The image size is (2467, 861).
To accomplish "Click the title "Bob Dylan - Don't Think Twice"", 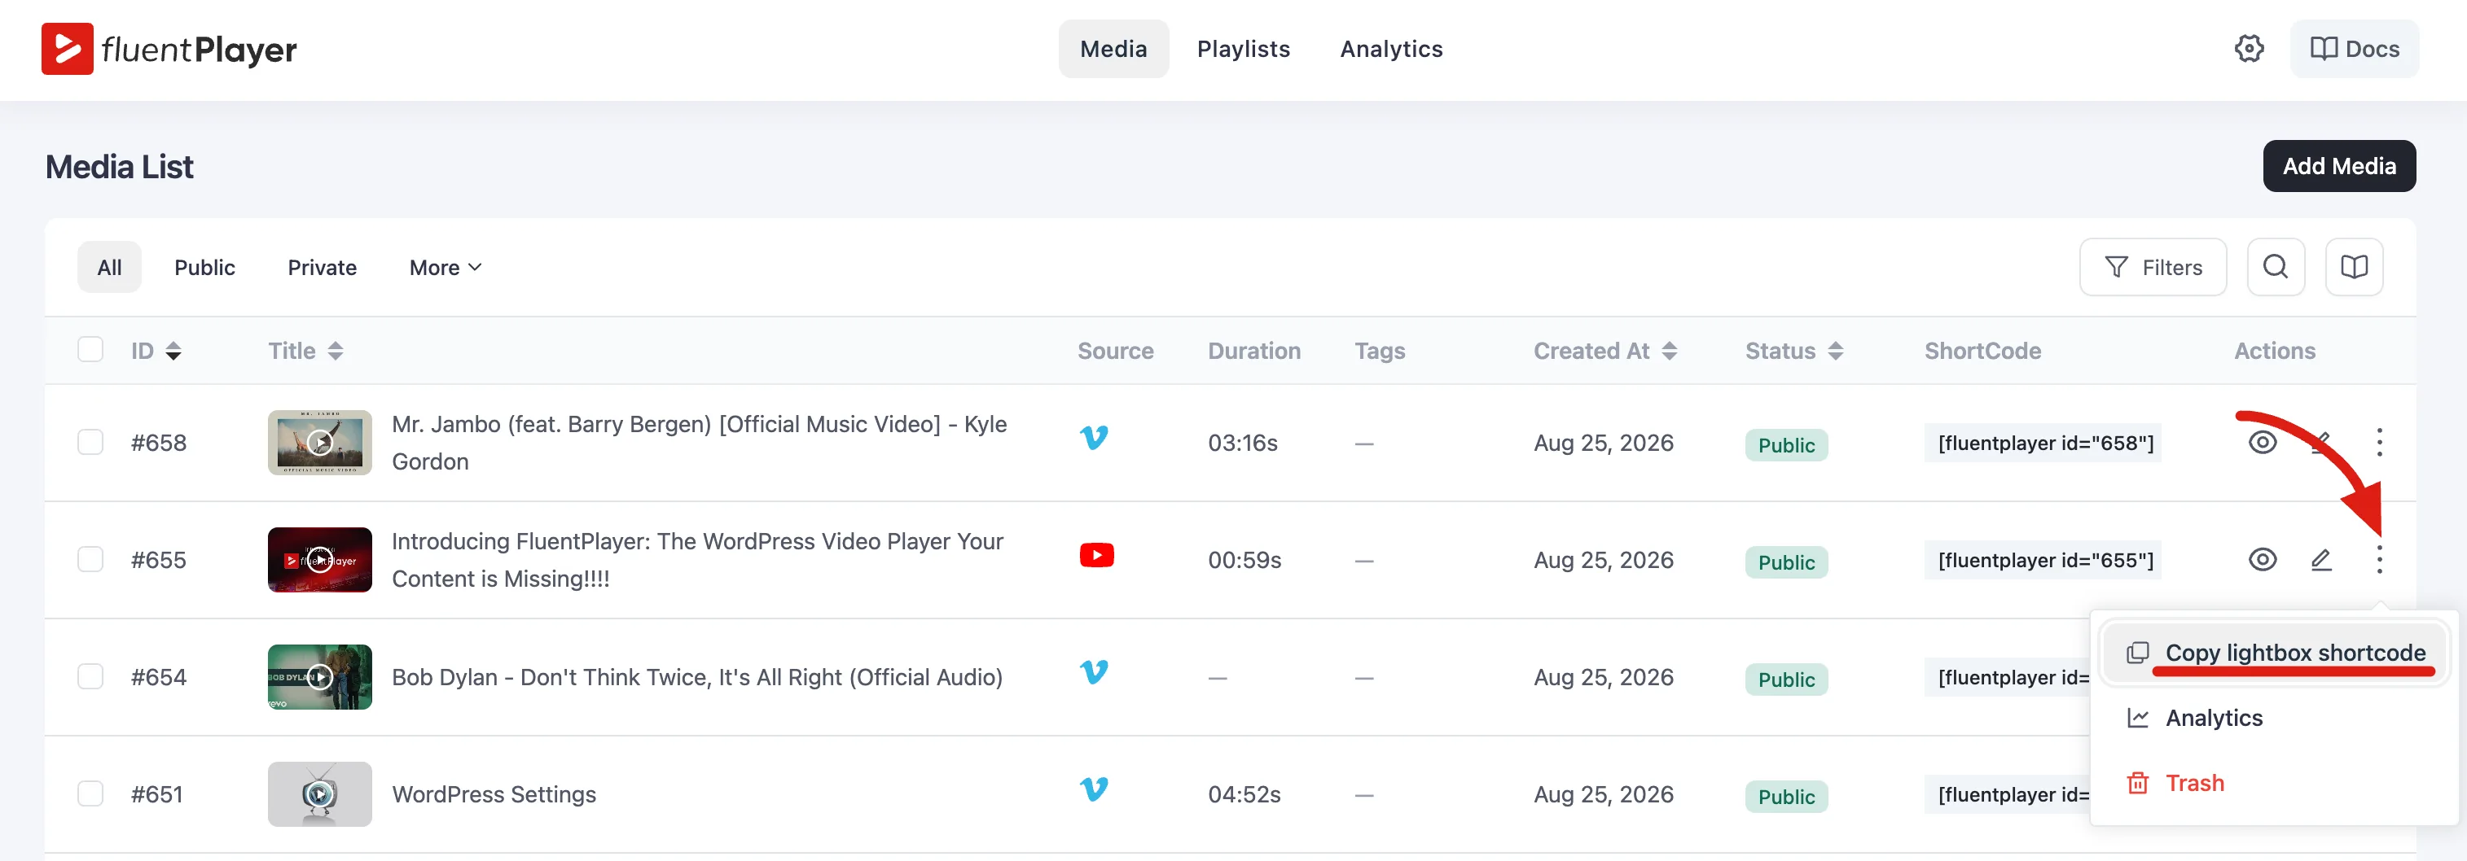I will (697, 677).
